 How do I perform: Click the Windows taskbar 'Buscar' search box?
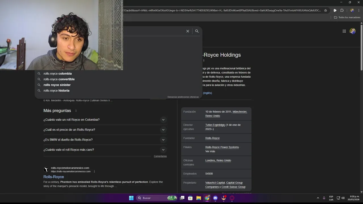click(157, 198)
